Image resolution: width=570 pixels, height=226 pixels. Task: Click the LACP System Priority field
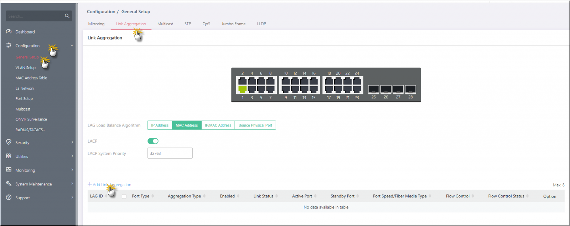click(x=170, y=153)
